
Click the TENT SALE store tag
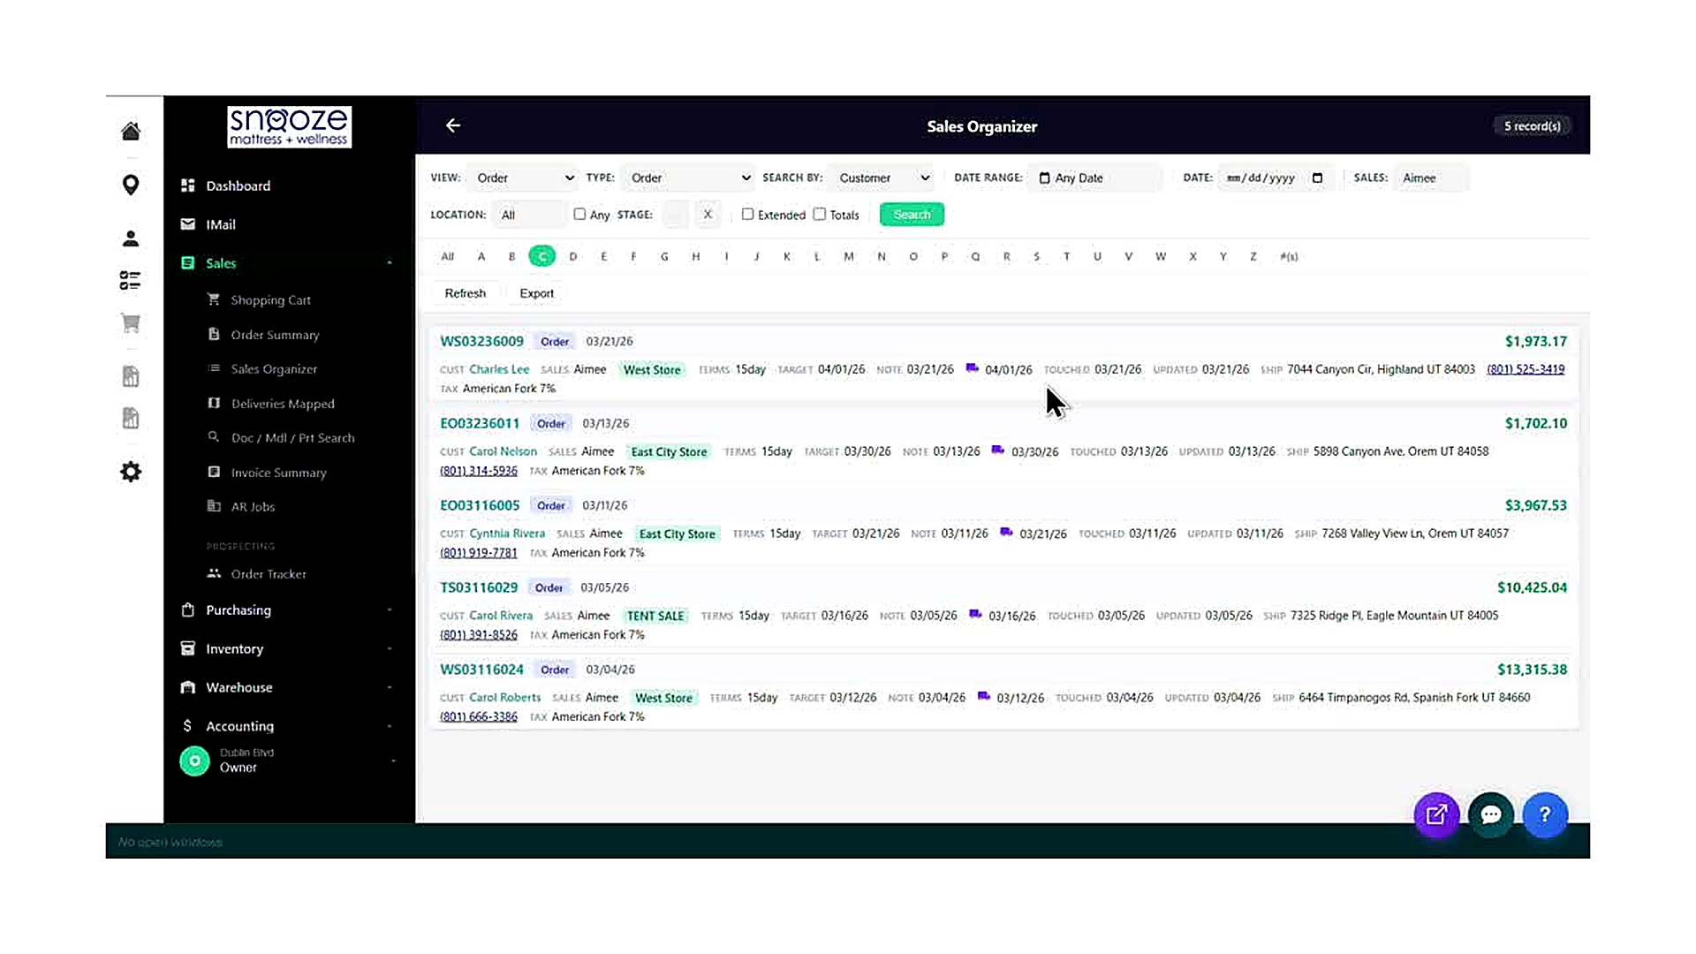(x=655, y=616)
